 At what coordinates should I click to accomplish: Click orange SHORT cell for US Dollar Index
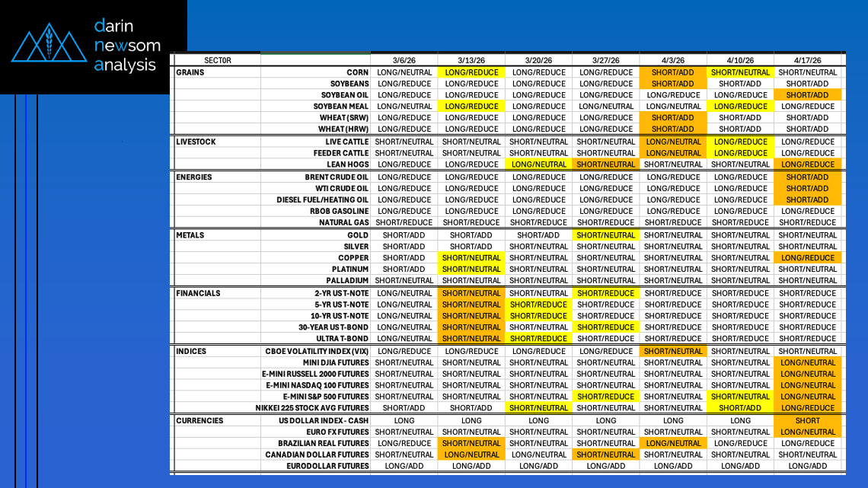(x=807, y=420)
